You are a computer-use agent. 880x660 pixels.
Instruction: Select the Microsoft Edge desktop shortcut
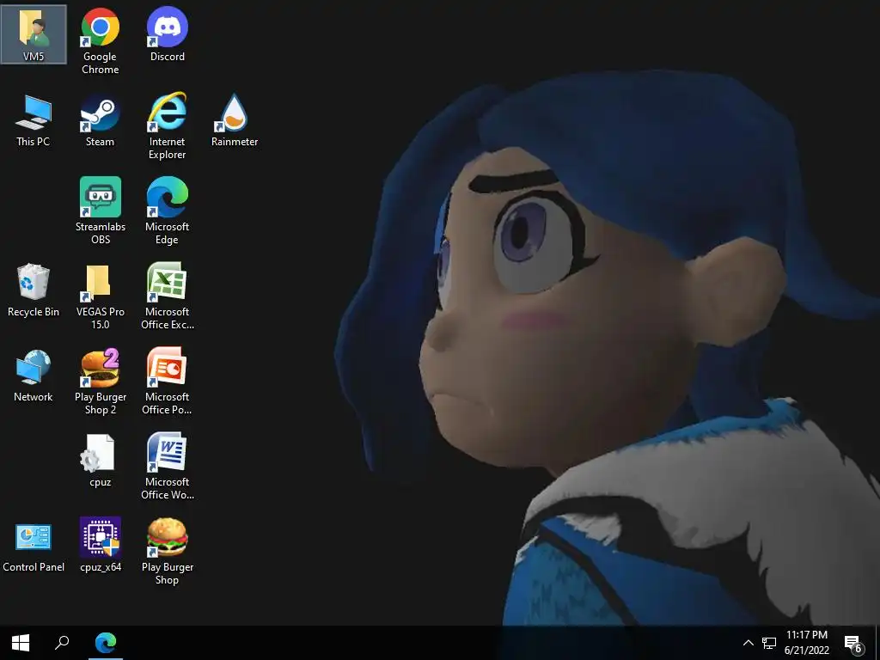pyautogui.click(x=168, y=211)
